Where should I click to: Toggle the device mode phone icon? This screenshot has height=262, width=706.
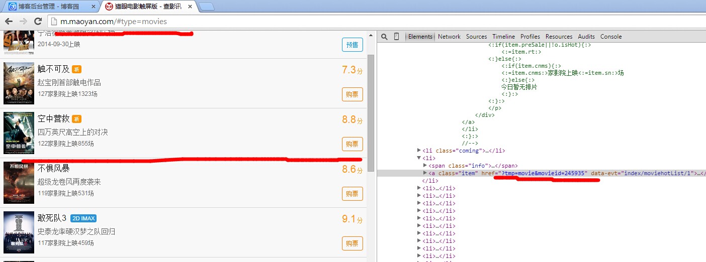tap(396, 37)
